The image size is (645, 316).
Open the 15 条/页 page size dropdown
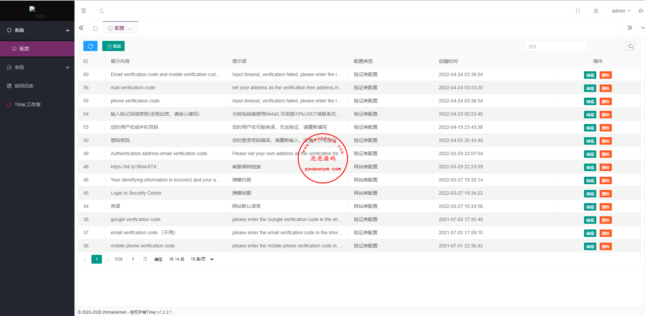click(202, 259)
